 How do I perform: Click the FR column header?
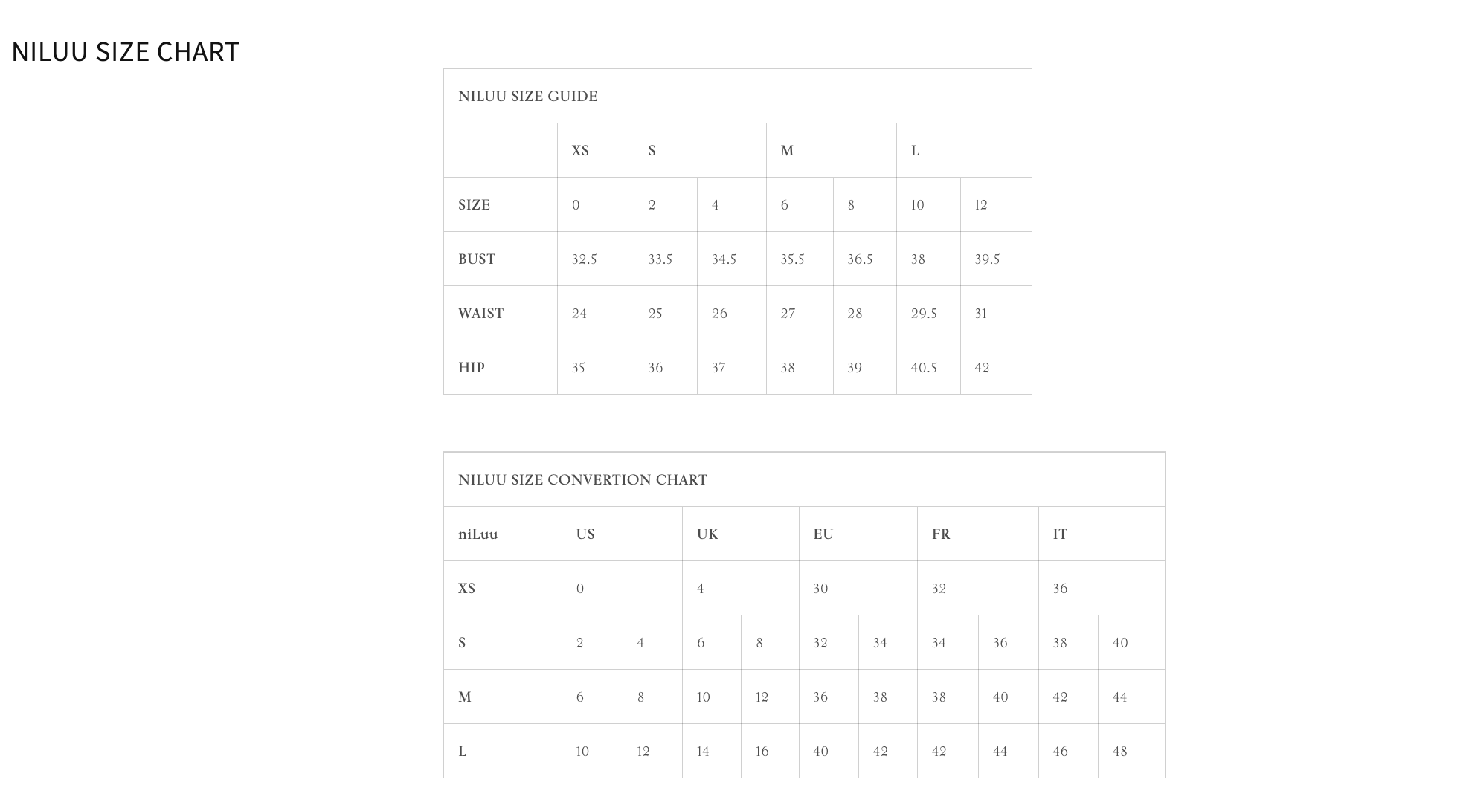tap(941, 534)
